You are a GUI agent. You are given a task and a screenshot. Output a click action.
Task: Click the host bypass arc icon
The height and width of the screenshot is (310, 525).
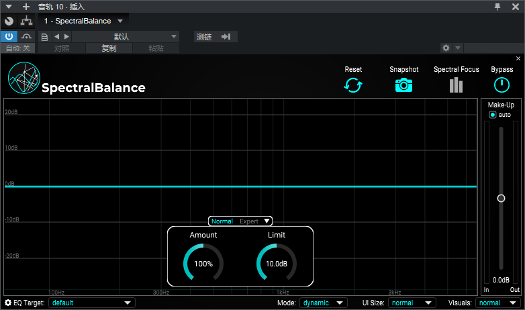pos(26,36)
